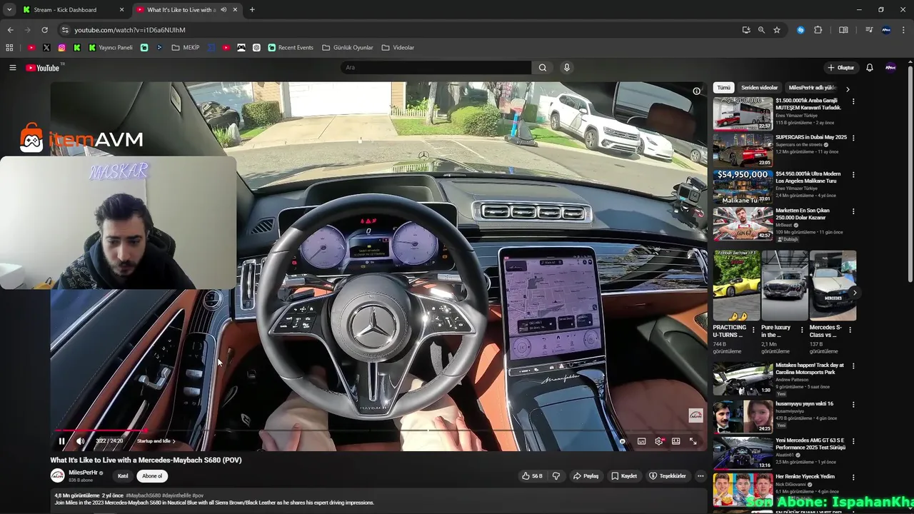Open the browser zoom magnifier icon
This screenshot has width=914, height=514.
point(761,30)
